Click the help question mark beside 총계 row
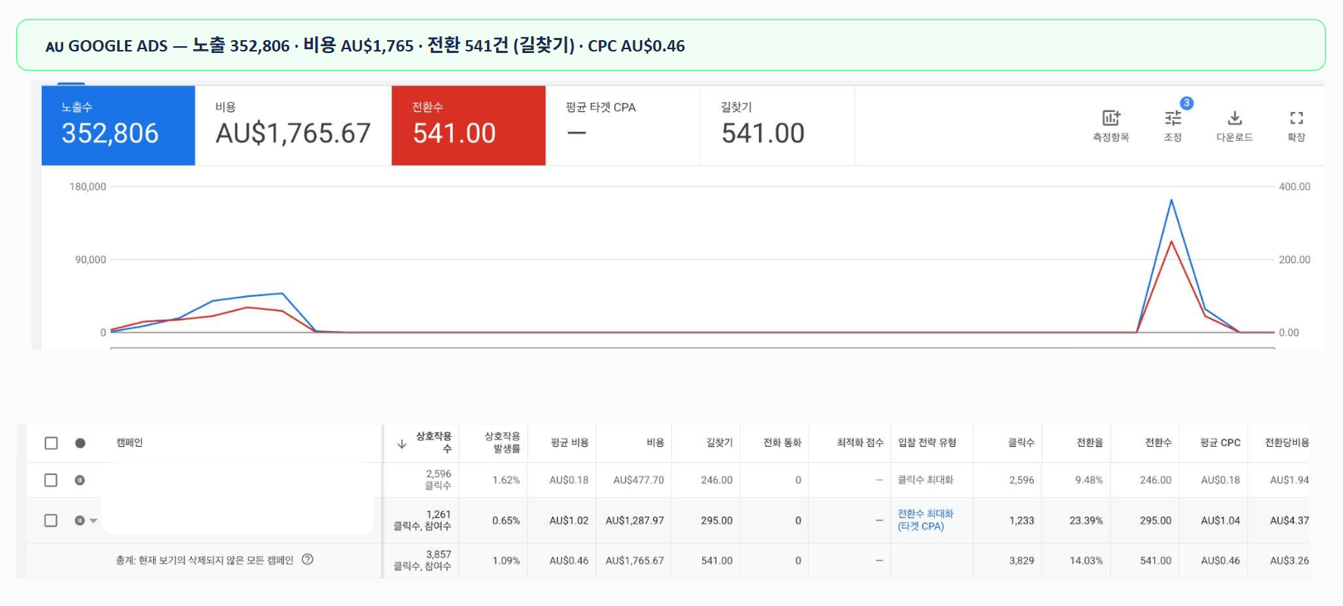This screenshot has height=606, width=1343. click(308, 560)
